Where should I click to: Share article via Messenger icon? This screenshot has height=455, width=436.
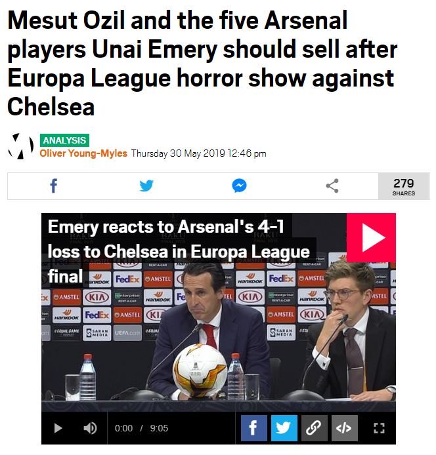[x=240, y=186]
